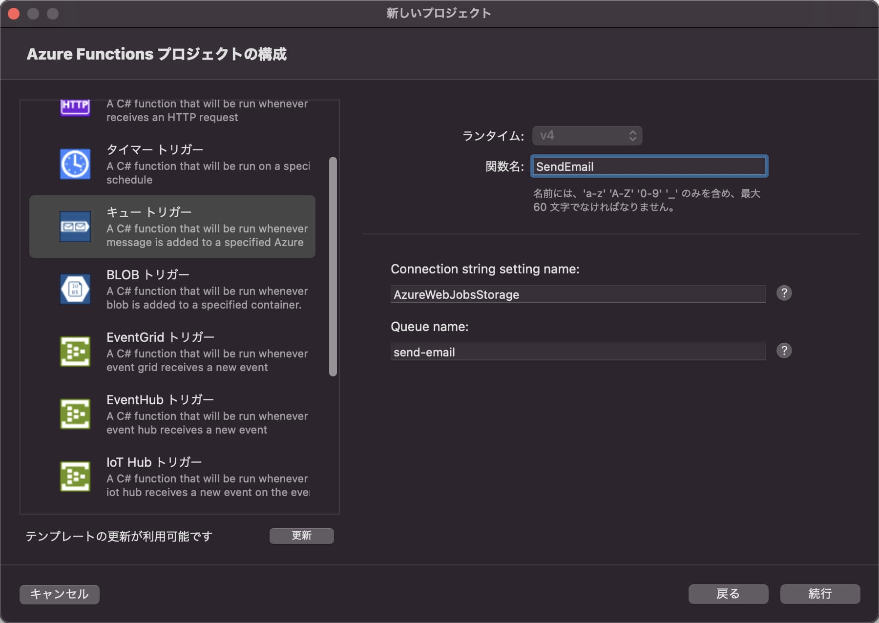Select the IoT Hub トリガー title text

pyautogui.click(x=154, y=462)
